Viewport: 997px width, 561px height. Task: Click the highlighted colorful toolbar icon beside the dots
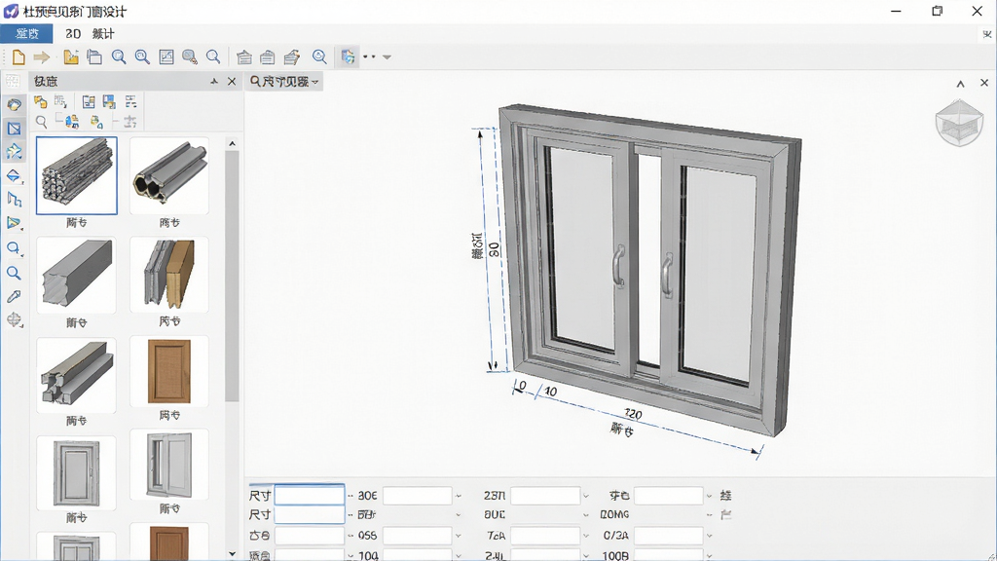[x=348, y=57]
